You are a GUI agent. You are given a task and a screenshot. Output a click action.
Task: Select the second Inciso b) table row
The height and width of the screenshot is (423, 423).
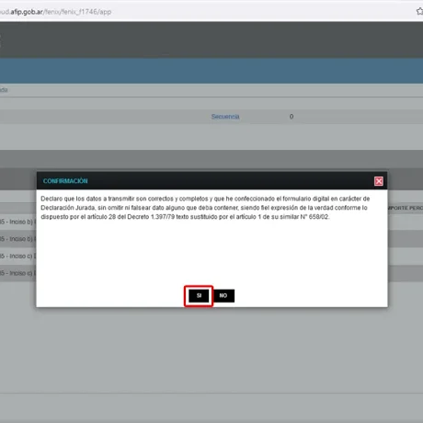click(17, 239)
